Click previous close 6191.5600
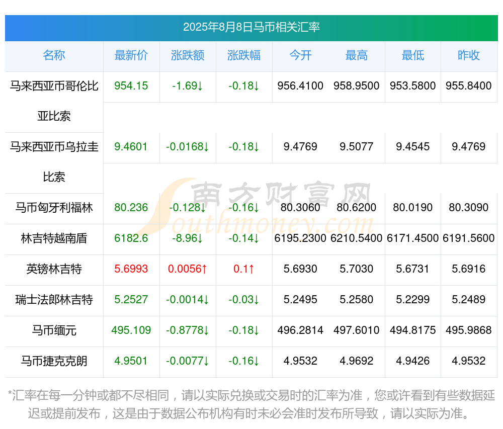 [469, 238]
